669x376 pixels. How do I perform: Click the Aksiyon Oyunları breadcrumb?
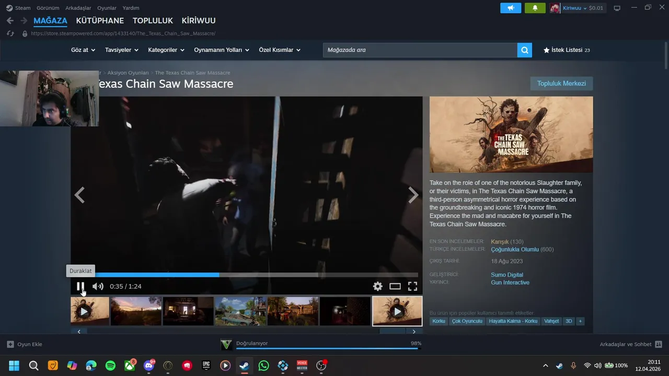[128, 73]
